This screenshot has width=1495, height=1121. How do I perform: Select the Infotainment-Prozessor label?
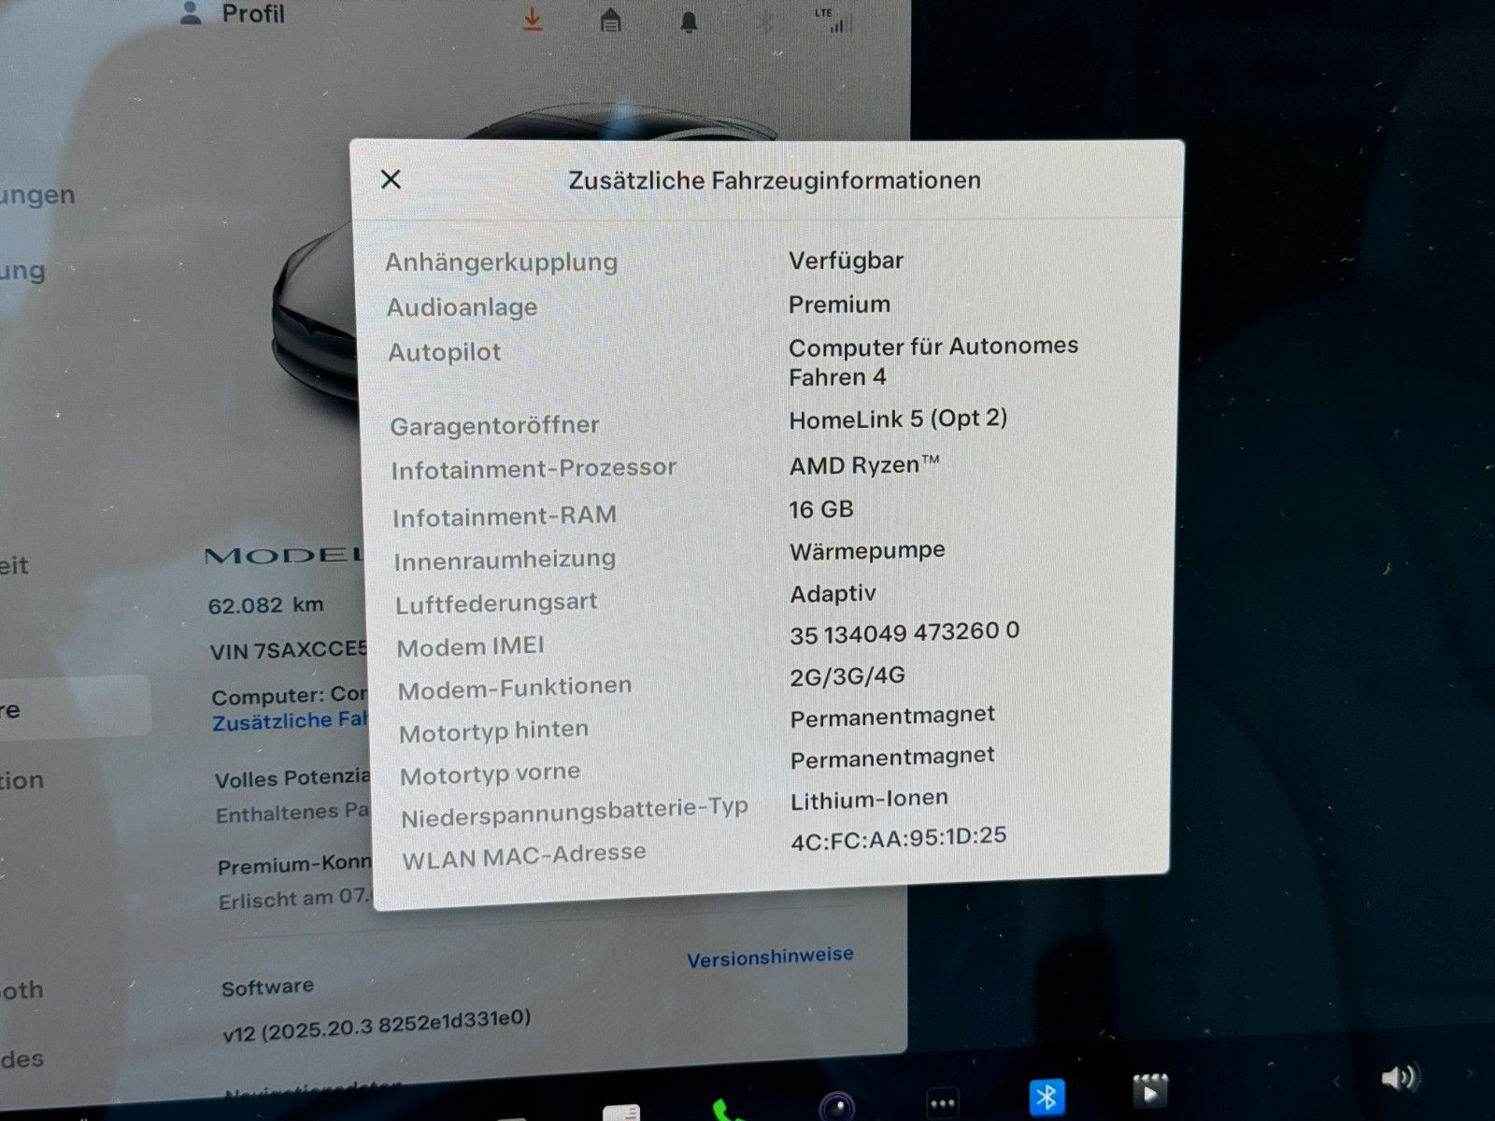click(x=534, y=468)
